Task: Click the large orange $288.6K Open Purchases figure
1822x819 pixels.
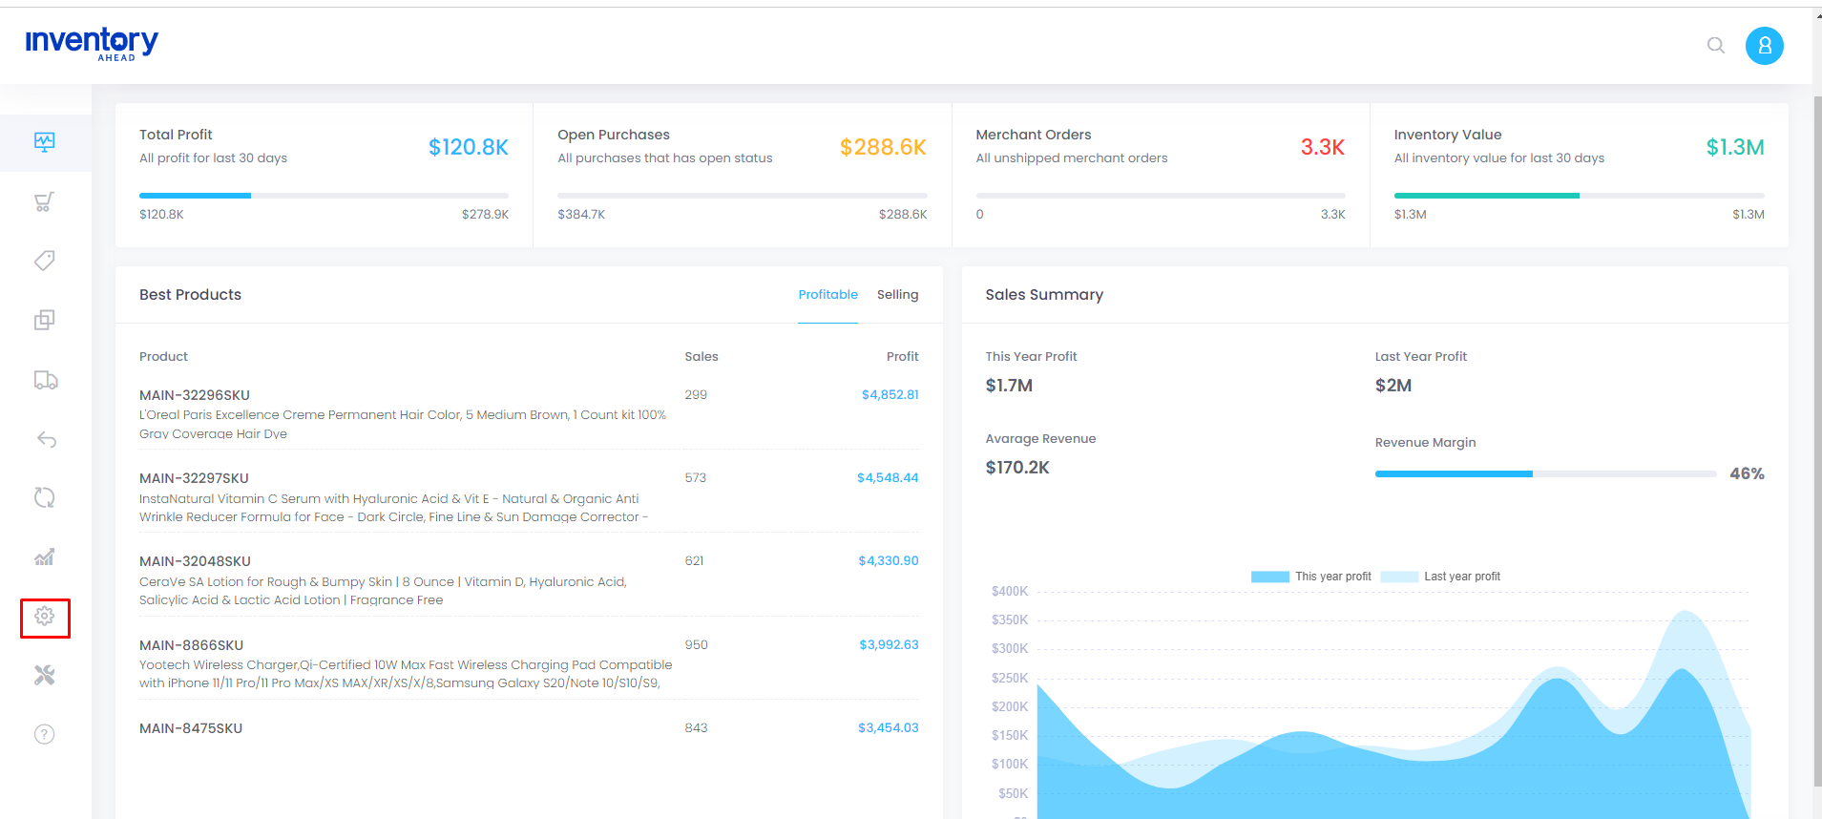Action: pos(883,147)
